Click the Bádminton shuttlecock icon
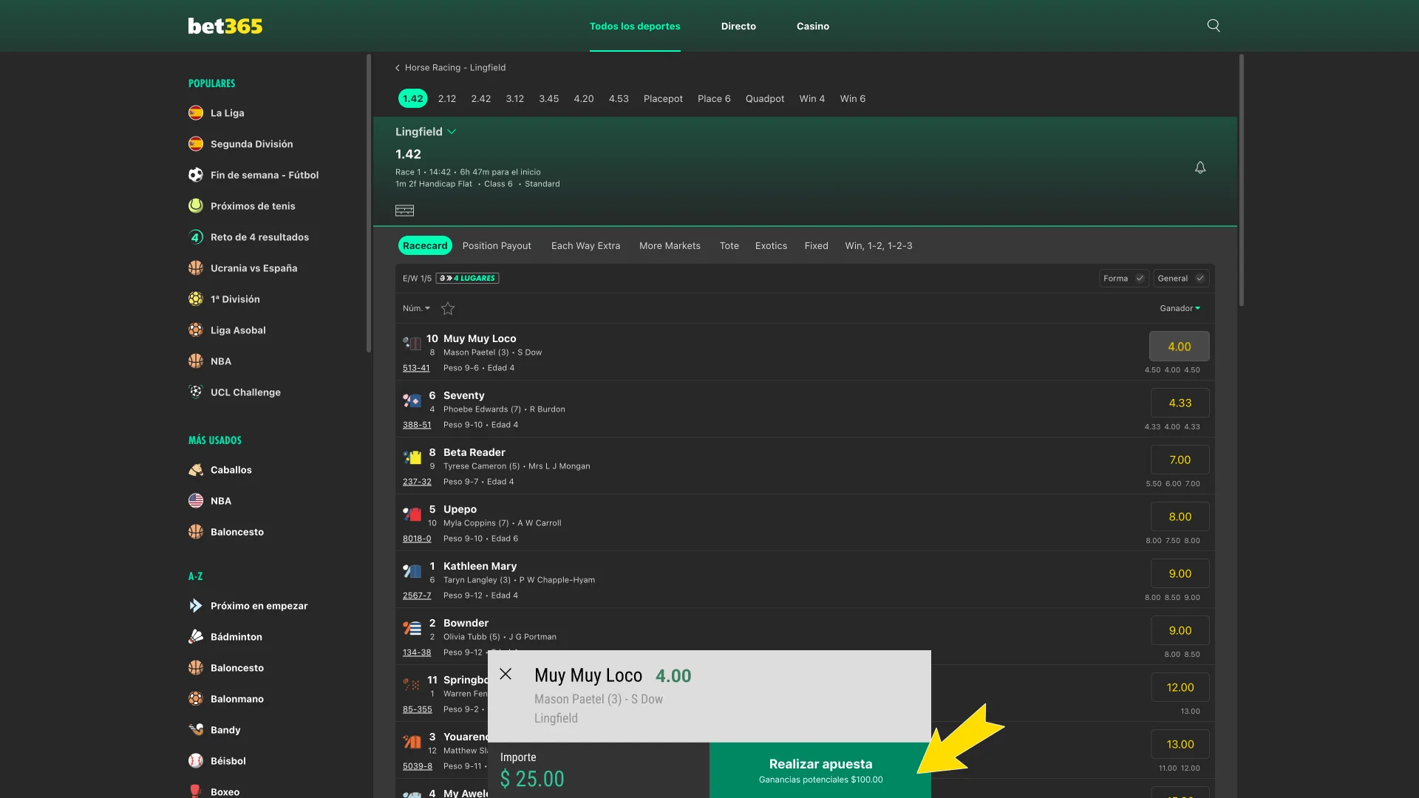Image resolution: width=1419 pixels, height=798 pixels. 195,636
